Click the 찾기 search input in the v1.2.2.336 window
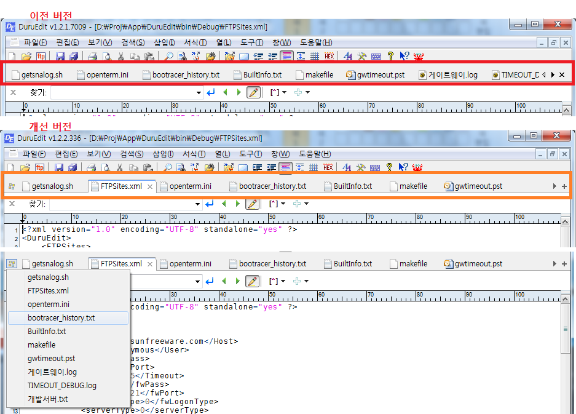The width and height of the screenshot is (576, 414). click(122, 204)
